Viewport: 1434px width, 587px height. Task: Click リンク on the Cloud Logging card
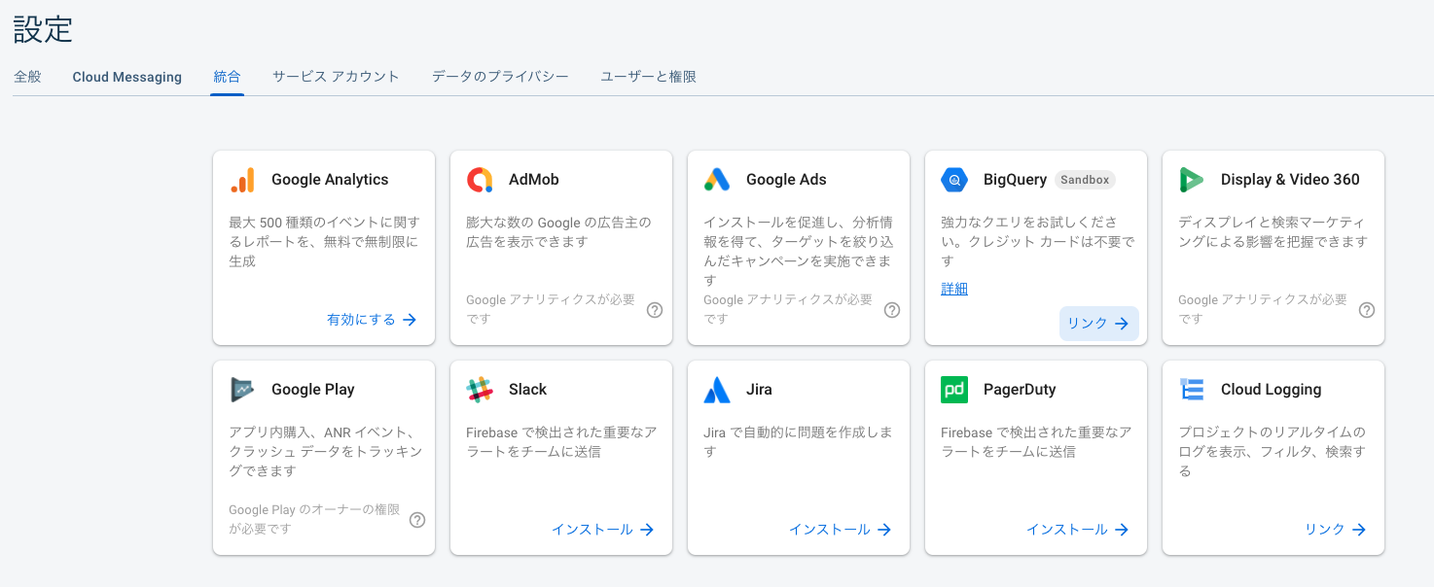click(x=1335, y=530)
